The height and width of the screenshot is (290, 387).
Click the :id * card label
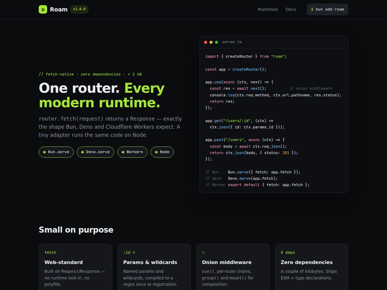[129, 253]
